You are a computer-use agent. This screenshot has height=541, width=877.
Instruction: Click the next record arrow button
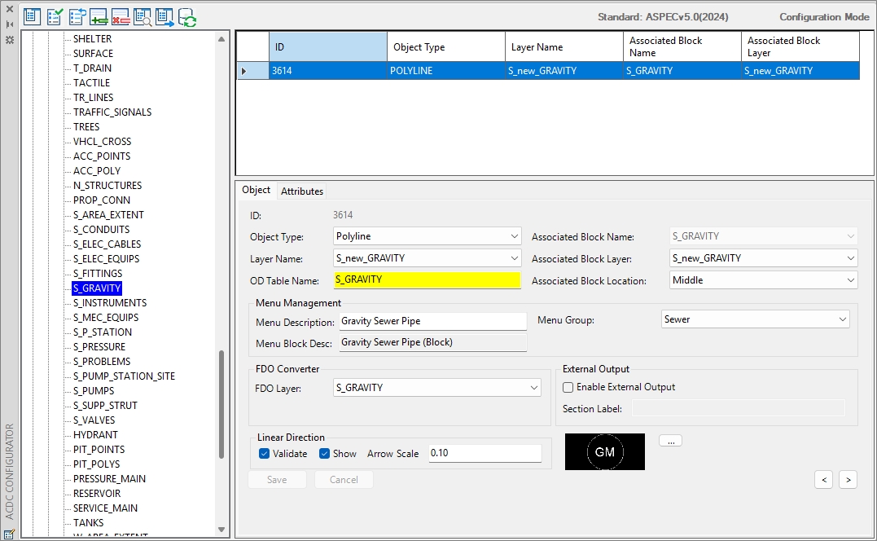tap(848, 479)
